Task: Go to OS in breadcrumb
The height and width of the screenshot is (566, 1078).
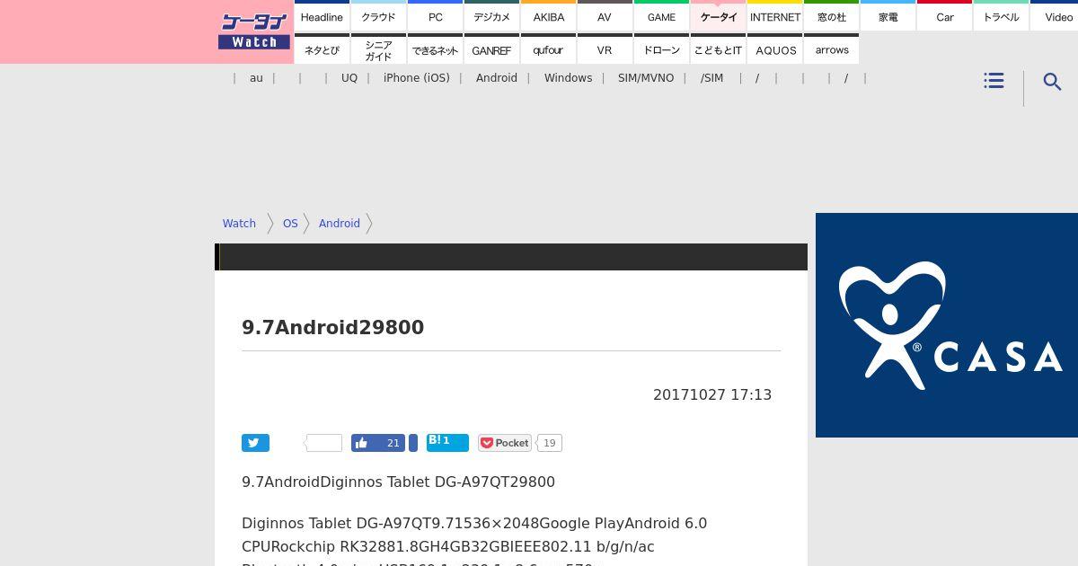Action: (290, 224)
